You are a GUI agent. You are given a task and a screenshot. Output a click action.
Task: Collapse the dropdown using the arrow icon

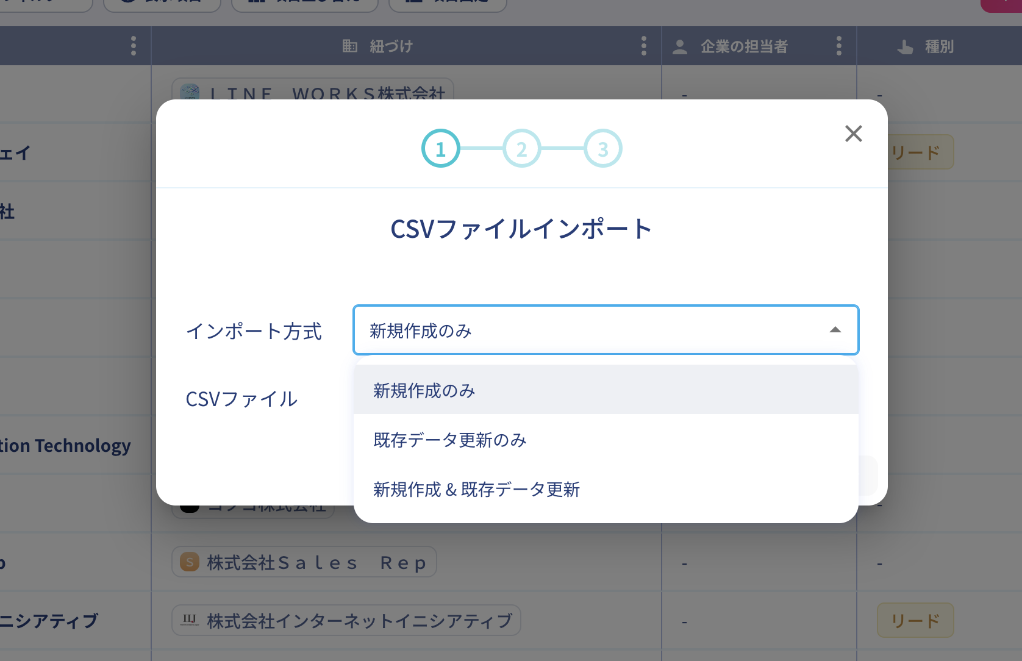[x=835, y=330]
